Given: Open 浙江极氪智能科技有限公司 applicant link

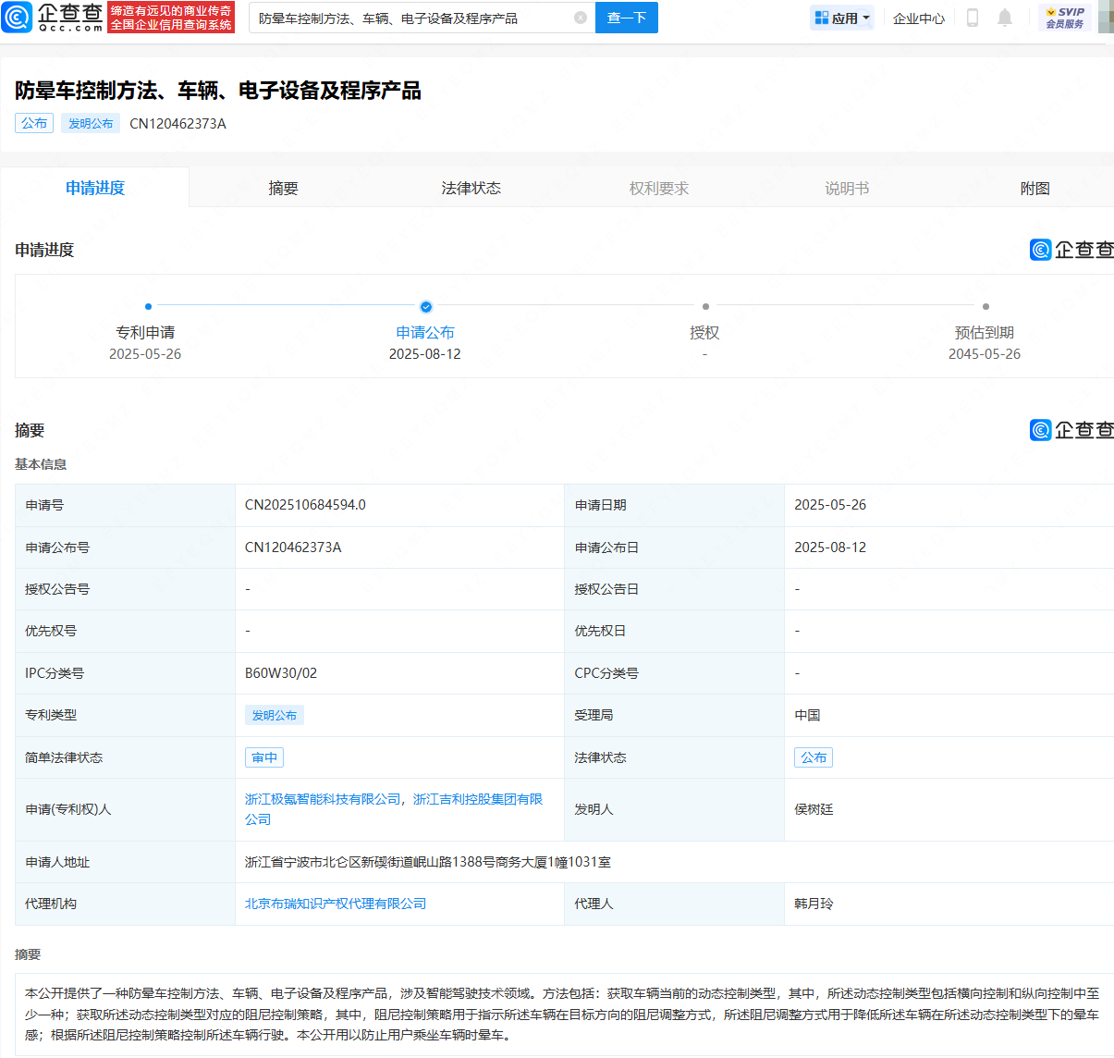Looking at the screenshot, I should click(323, 799).
